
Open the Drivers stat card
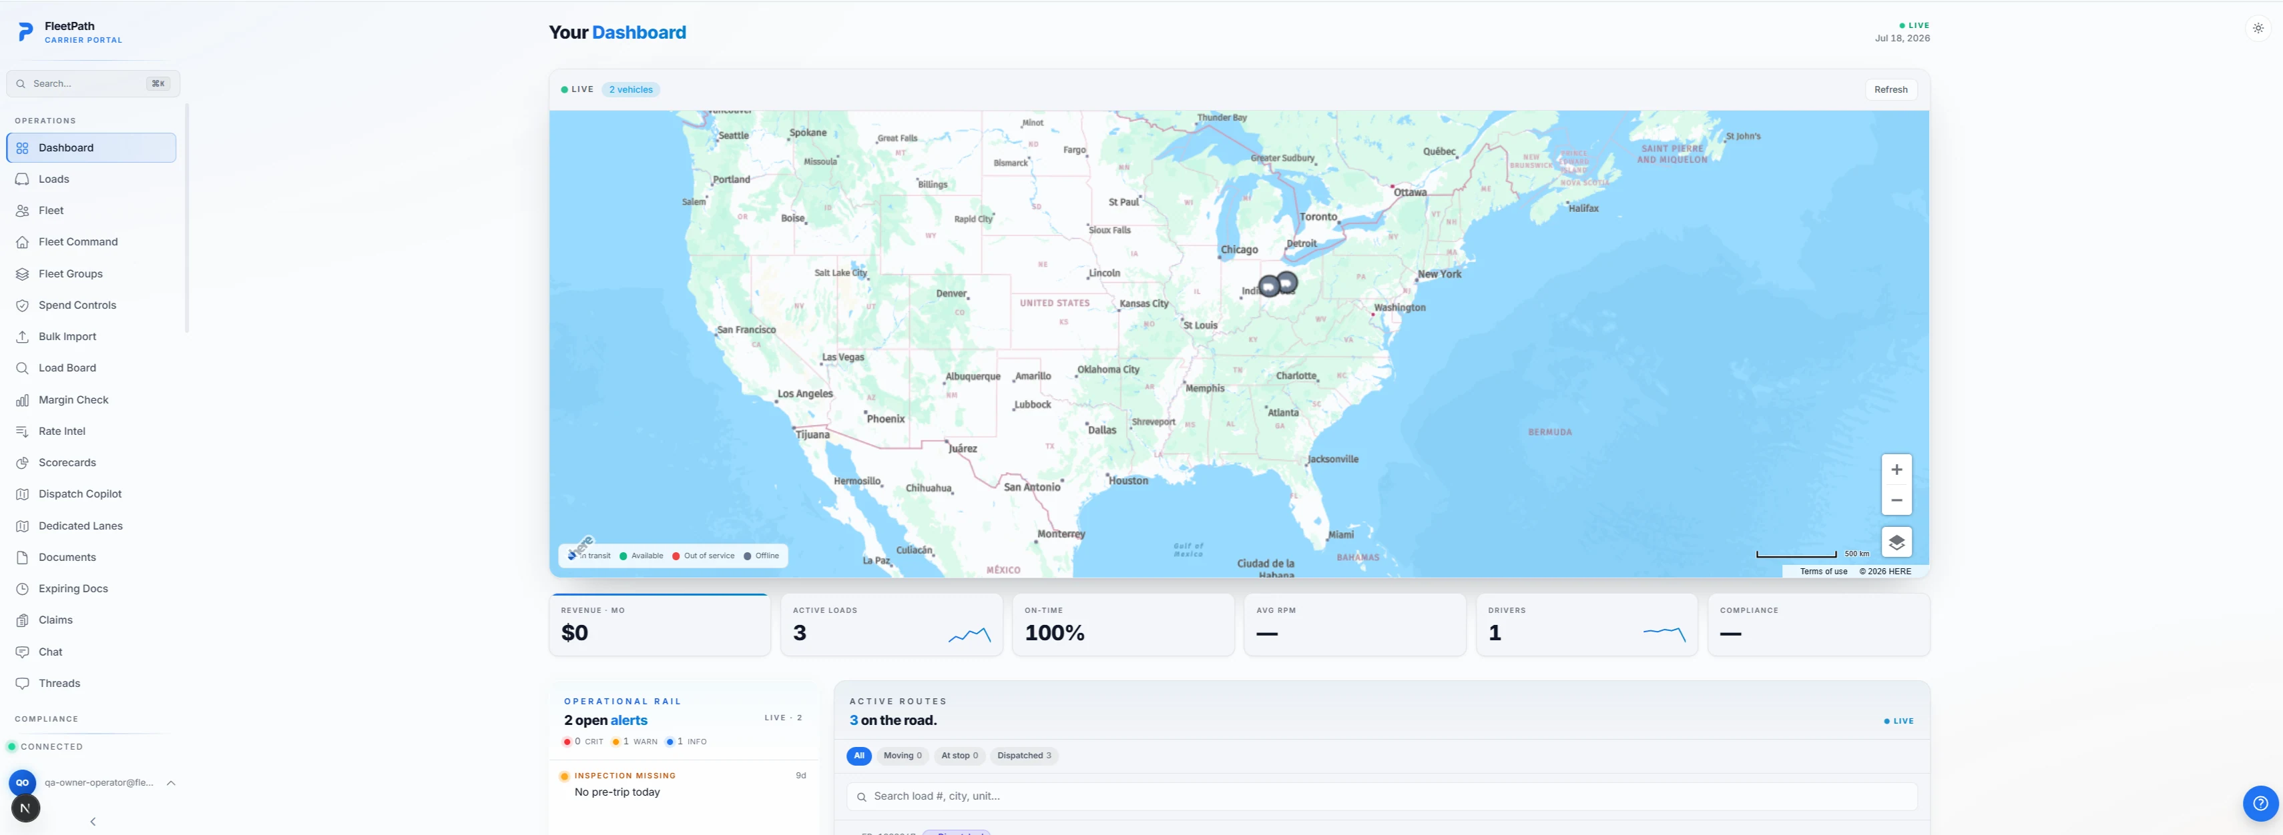click(x=1586, y=625)
